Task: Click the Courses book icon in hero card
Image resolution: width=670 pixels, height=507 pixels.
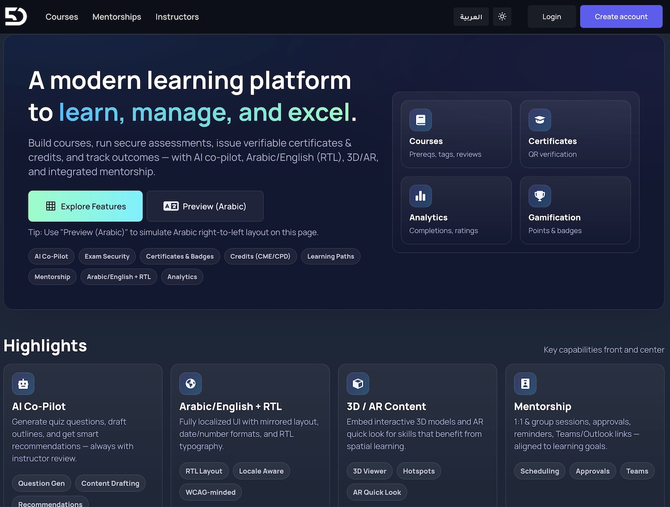Action: click(x=420, y=120)
